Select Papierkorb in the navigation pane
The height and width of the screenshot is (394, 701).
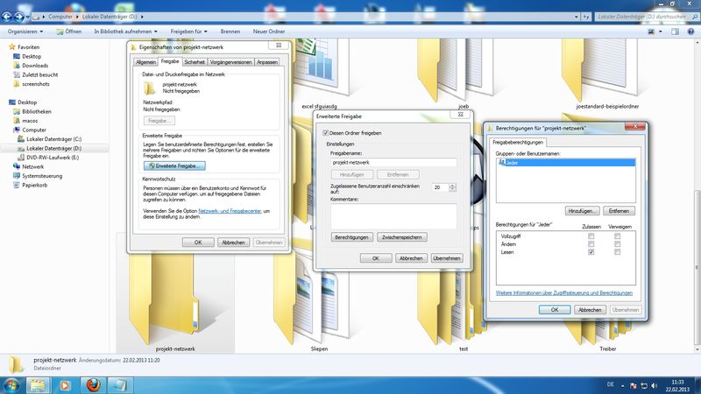(37, 185)
